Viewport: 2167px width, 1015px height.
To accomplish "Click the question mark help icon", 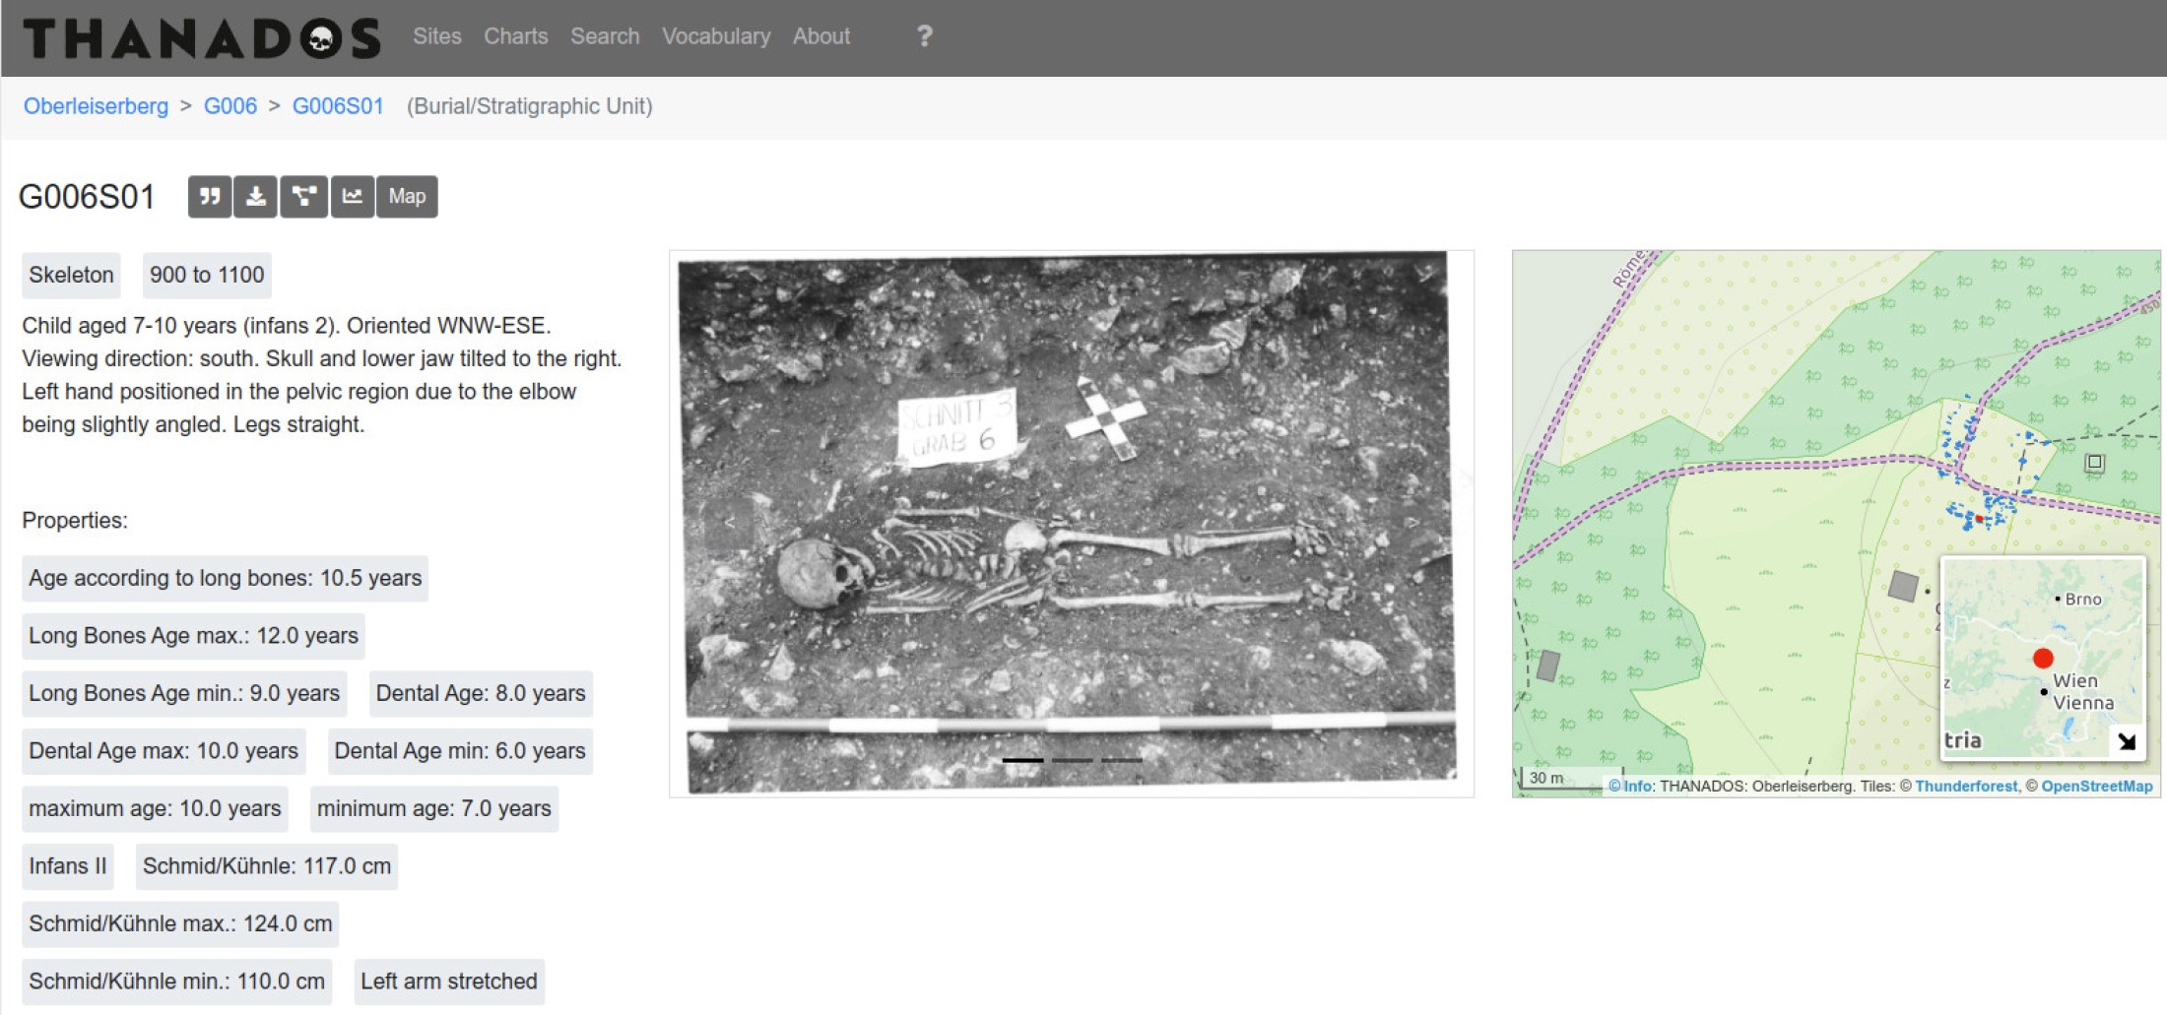I will click(x=924, y=36).
